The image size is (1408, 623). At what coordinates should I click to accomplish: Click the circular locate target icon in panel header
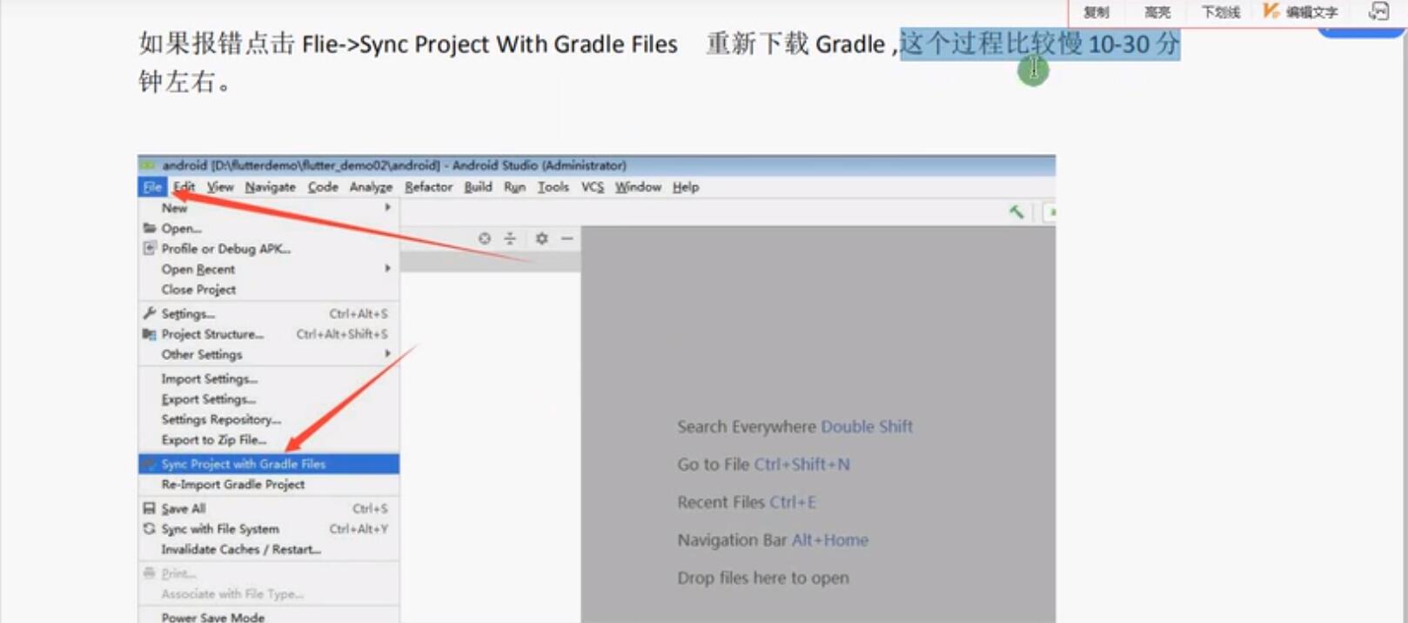pyautogui.click(x=485, y=238)
